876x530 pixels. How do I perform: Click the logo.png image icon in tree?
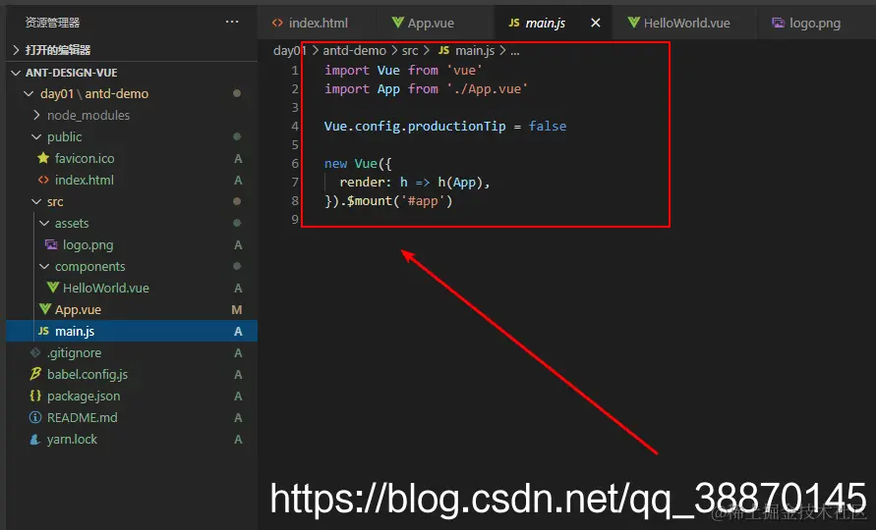tap(51, 244)
